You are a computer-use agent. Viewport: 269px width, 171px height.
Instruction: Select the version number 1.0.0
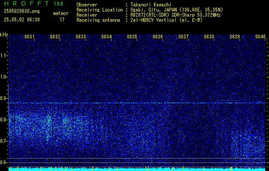(x=58, y=4)
